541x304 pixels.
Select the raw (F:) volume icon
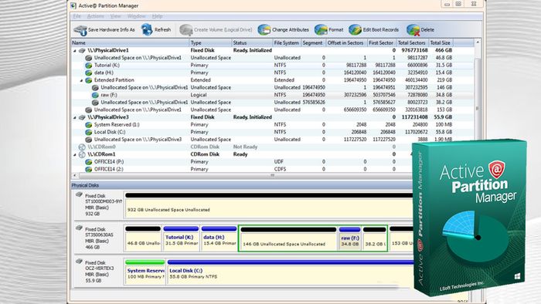[95, 95]
